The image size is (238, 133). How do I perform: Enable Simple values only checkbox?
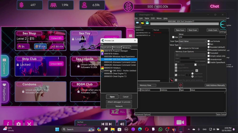[208, 56]
